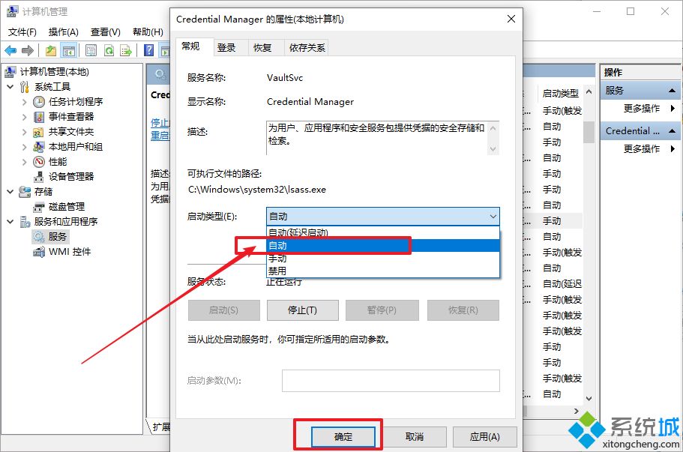The image size is (683, 452).
Task: Click the 应用(A) button
Action: pyautogui.click(x=485, y=437)
